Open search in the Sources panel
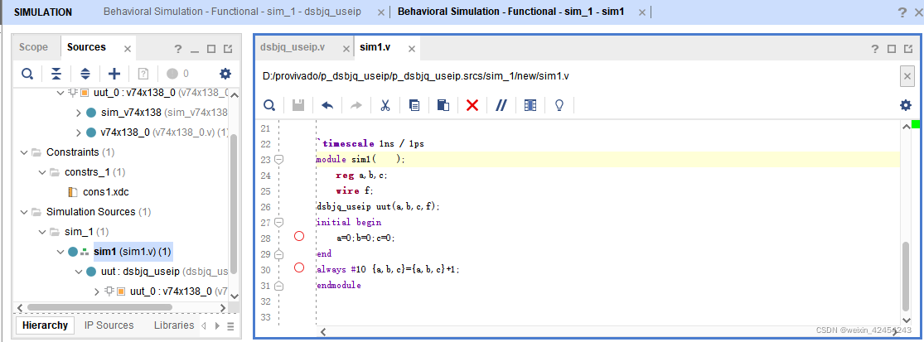This screenshot has height=342, width=924. coord(27,74)
